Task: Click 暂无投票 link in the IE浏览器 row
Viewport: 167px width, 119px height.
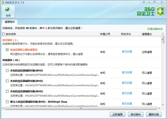Action: pyautogui.click(x=127, y=52)
